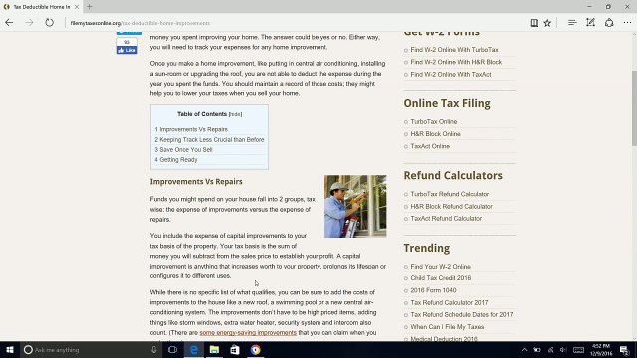
Task: Open TaxAct Online link
Action: 430,146
